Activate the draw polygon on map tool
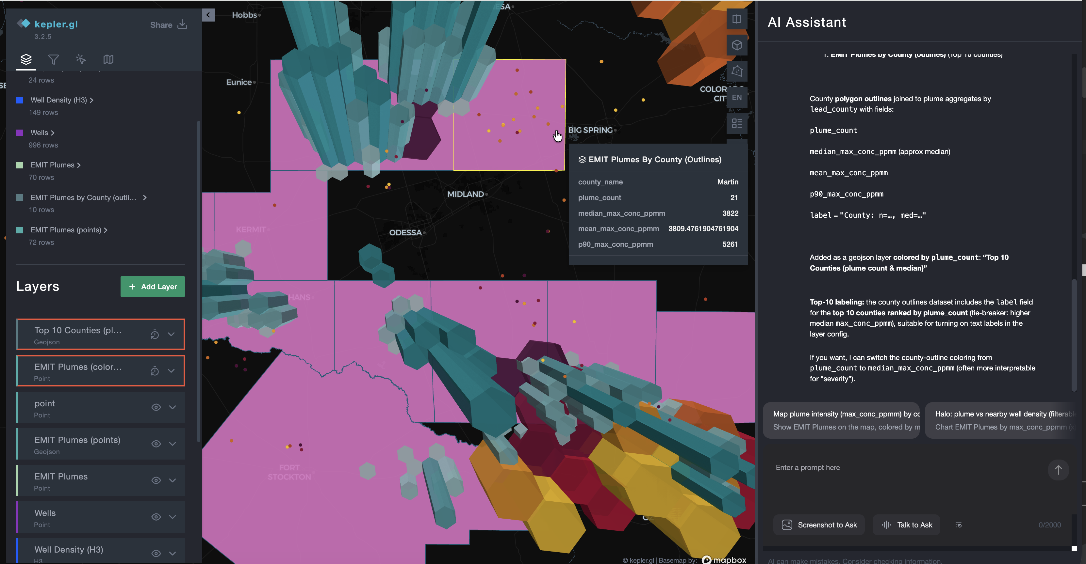Screen dimensions: 1086x564 click(736, 71)
